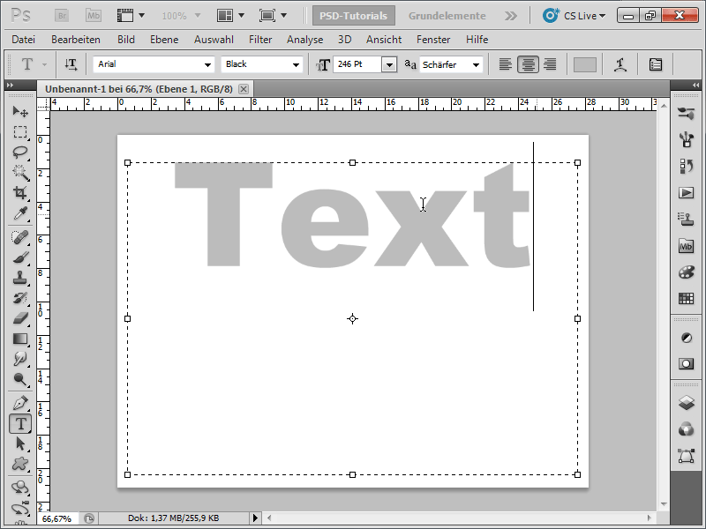Open status bar info arrow menu

(x=255, y=518)
